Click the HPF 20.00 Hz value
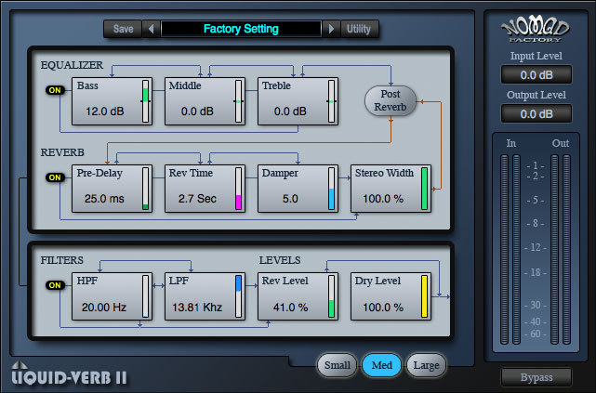The width and height of the screenshot is (596, 393). coord(104,308)
